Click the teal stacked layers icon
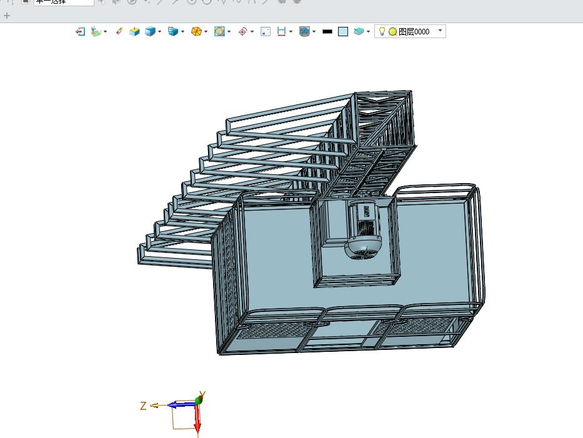583x438 pixels. pos(359,32)
